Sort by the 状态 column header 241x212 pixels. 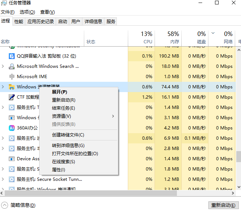(x=106, y=39)
